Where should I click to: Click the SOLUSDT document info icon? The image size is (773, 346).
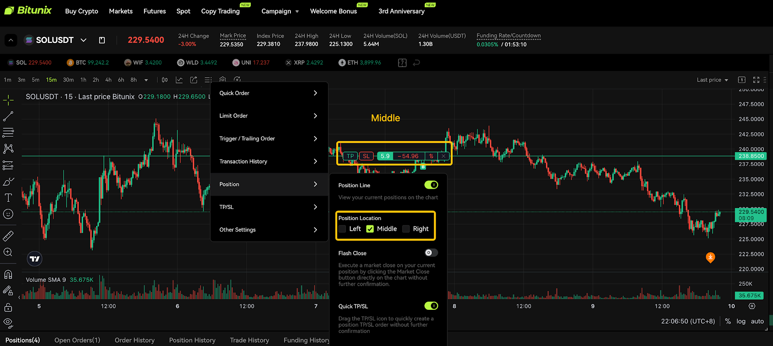click(102, 40)
